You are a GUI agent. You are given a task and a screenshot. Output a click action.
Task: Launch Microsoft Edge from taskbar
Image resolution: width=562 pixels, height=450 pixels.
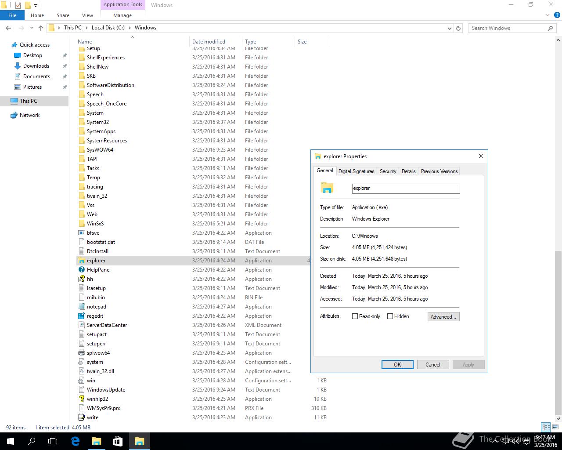(x=75, y=441)
